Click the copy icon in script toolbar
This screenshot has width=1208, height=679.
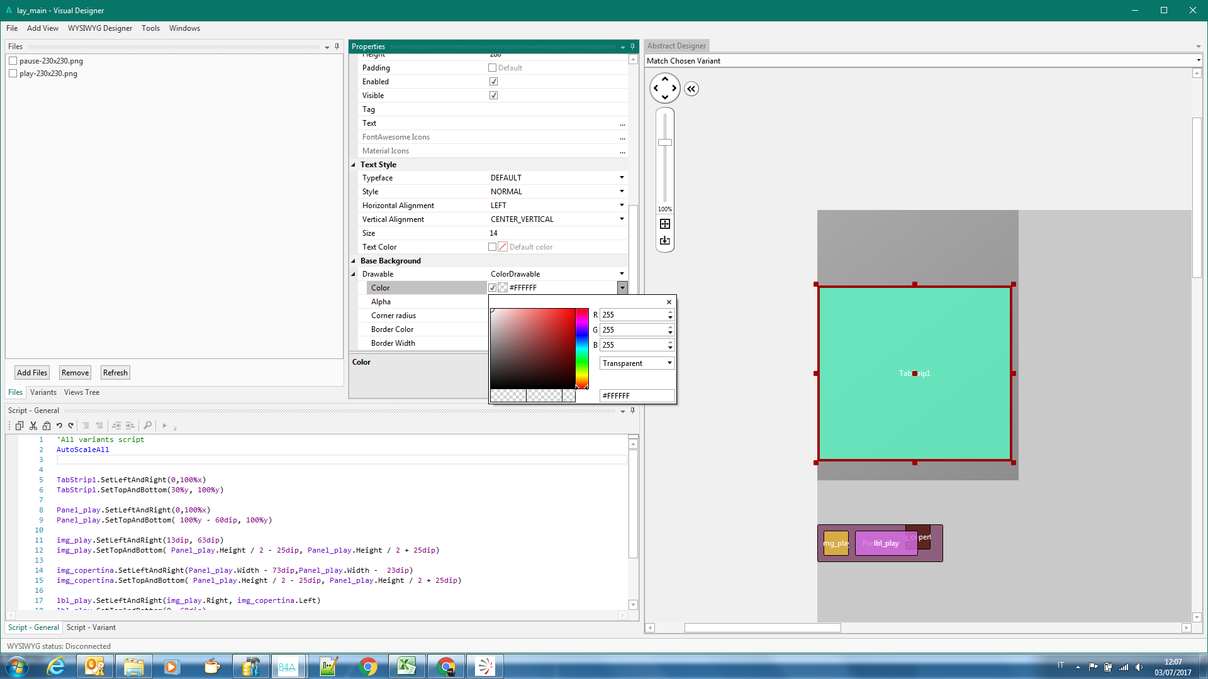tap(20, 426)
